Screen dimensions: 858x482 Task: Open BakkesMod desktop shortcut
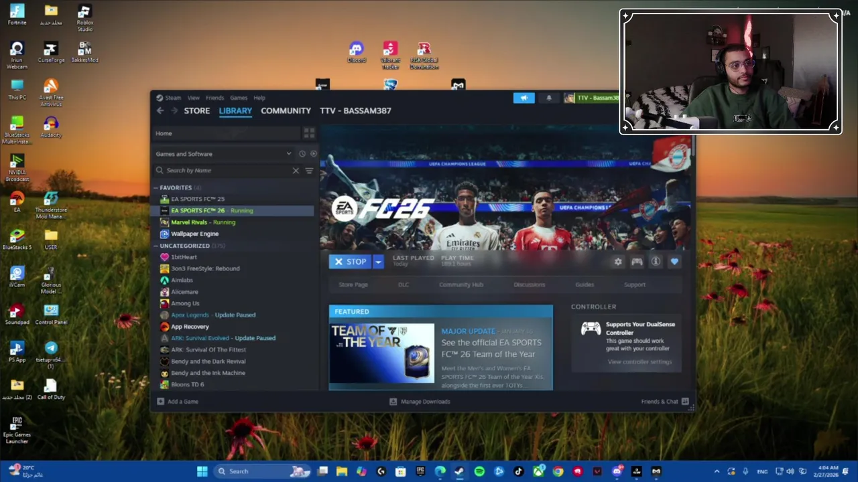(84, 52)
